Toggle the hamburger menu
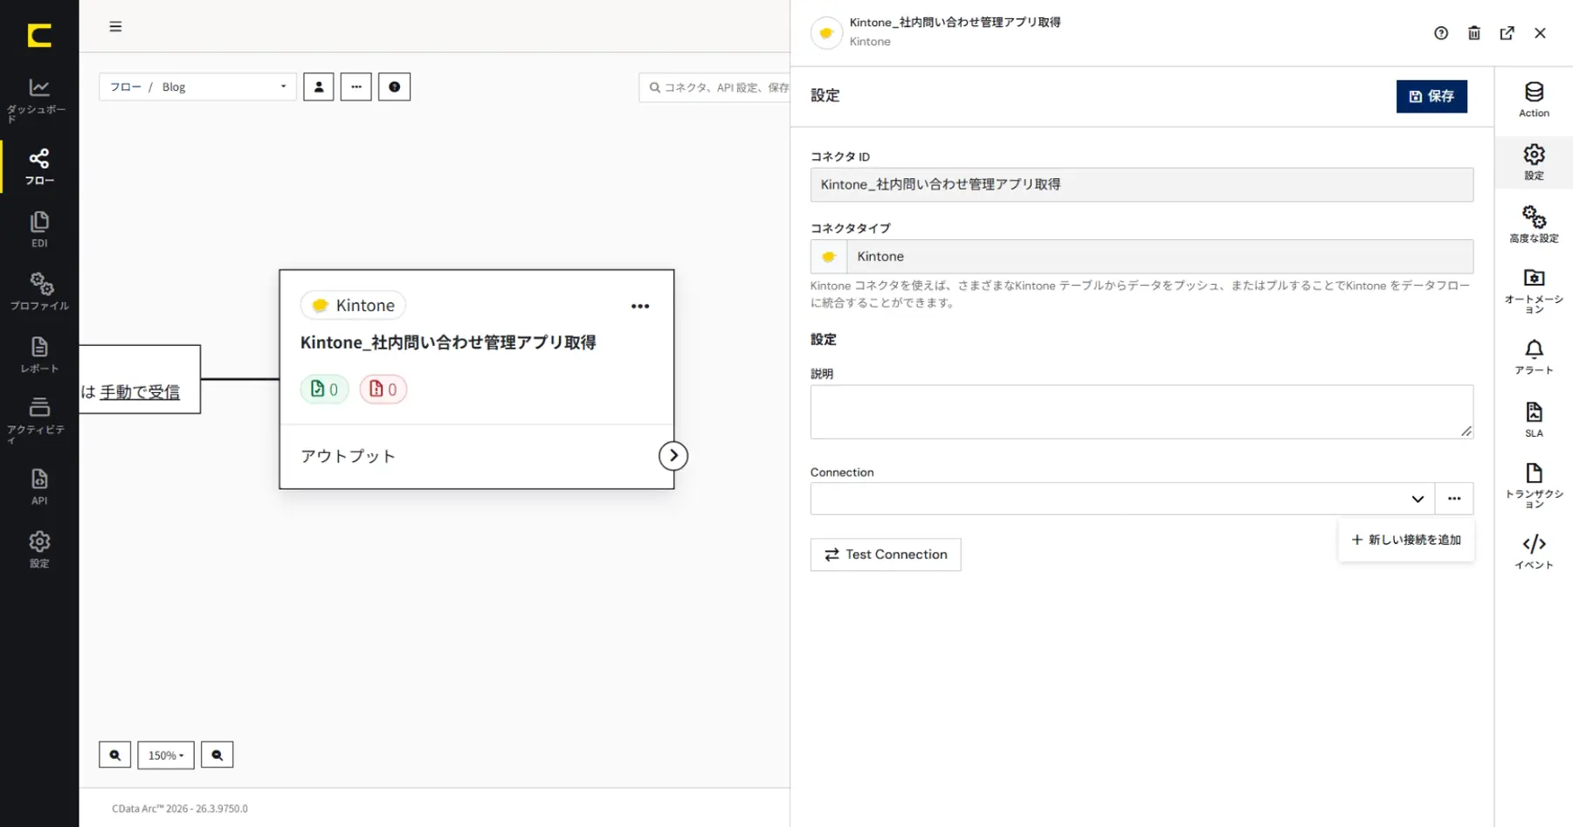The height and width of the screenshot is (827, 1573). tap(115, 26)
